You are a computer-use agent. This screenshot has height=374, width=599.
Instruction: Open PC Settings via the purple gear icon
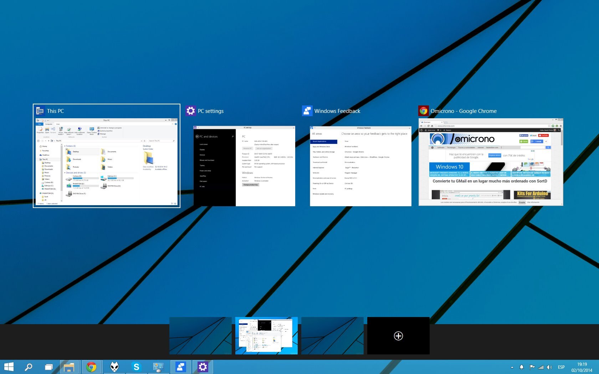[x=203, y=367]
